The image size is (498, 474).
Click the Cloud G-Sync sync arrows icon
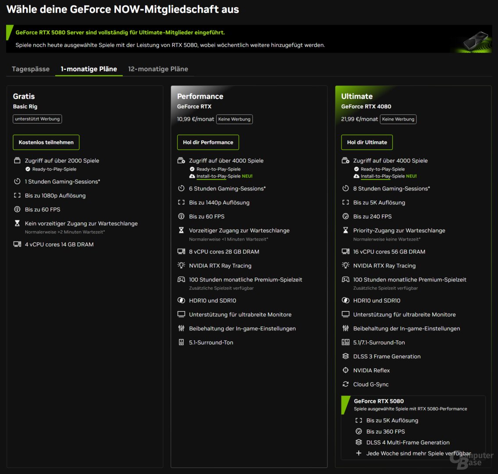pyautogui.click(x=345, y=384)
